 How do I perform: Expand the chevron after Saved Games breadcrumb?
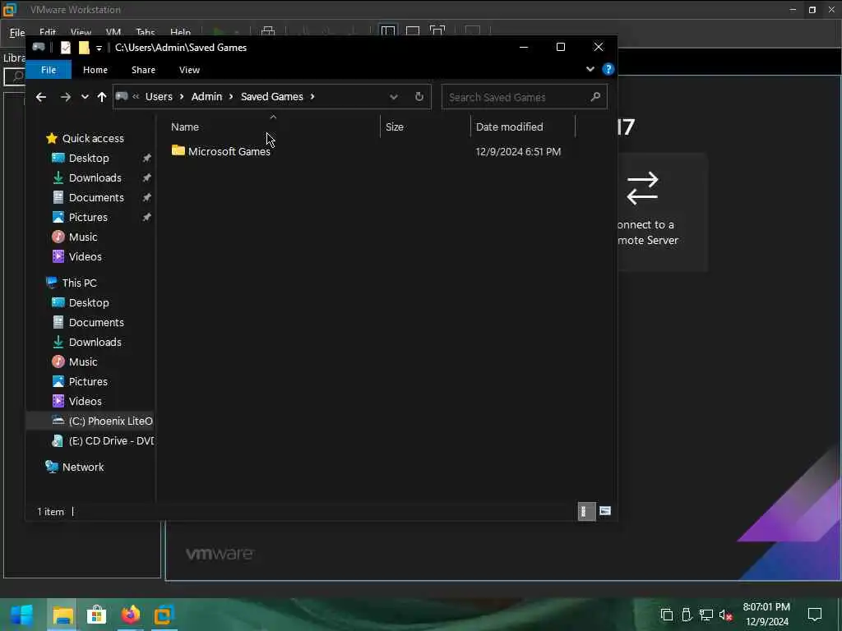pyautogui.click(x=312, y=97)
